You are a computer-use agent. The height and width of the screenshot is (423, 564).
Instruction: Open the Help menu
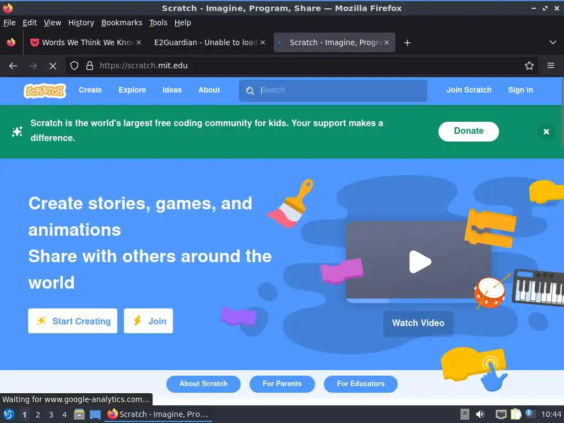[183, 23]
